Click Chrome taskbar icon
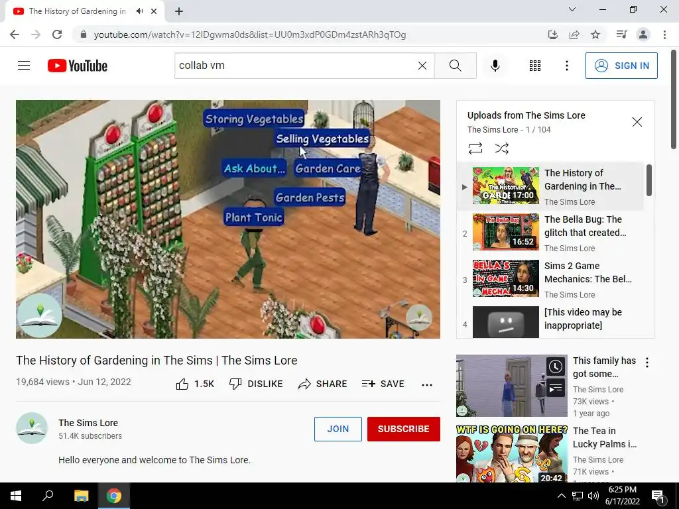 pos(114,496)
